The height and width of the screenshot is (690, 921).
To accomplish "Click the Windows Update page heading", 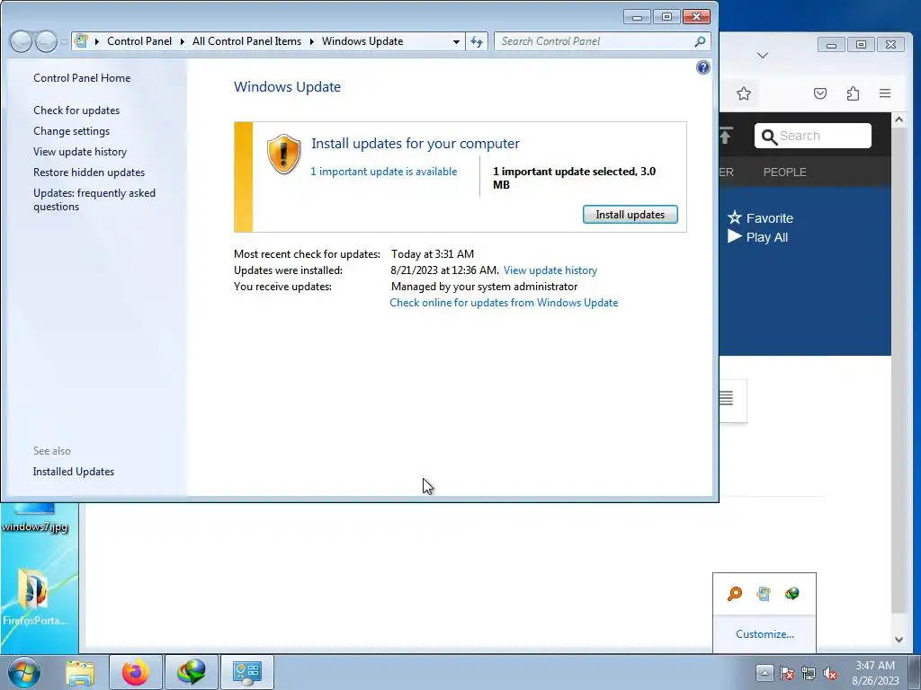I will coord(287,87).
